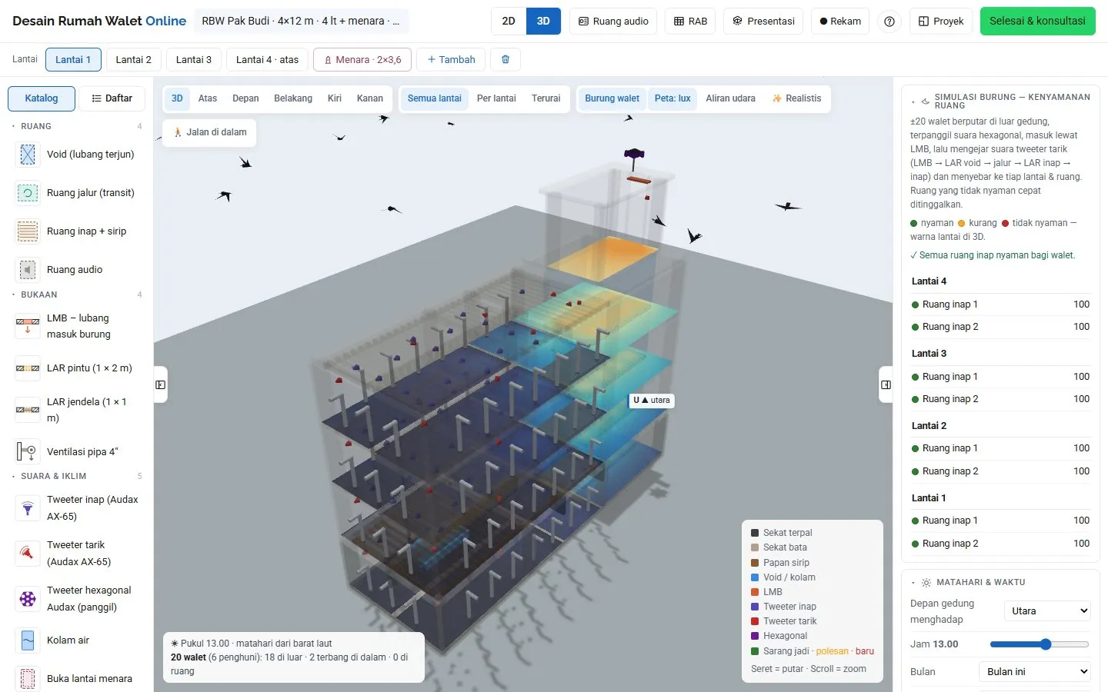Delete floor using the trash icon
Screen dimensions: 1108x692
tap(506, 59)
